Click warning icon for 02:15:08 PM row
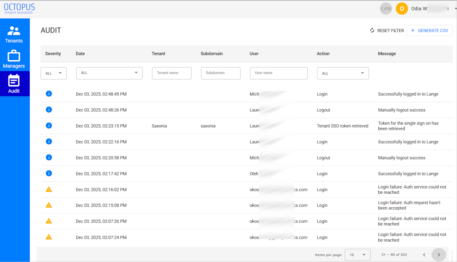Image resolution: width=457 pixels, height=262 pixels. 49,205
